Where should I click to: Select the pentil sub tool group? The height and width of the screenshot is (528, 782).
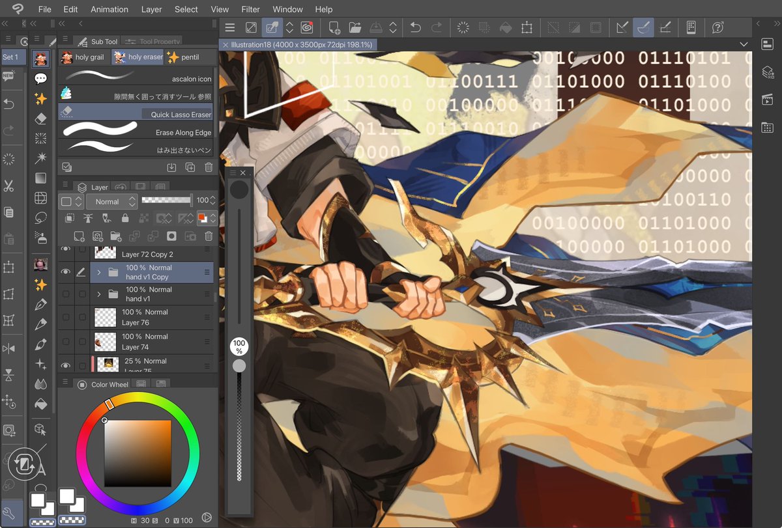pos(190,57)
